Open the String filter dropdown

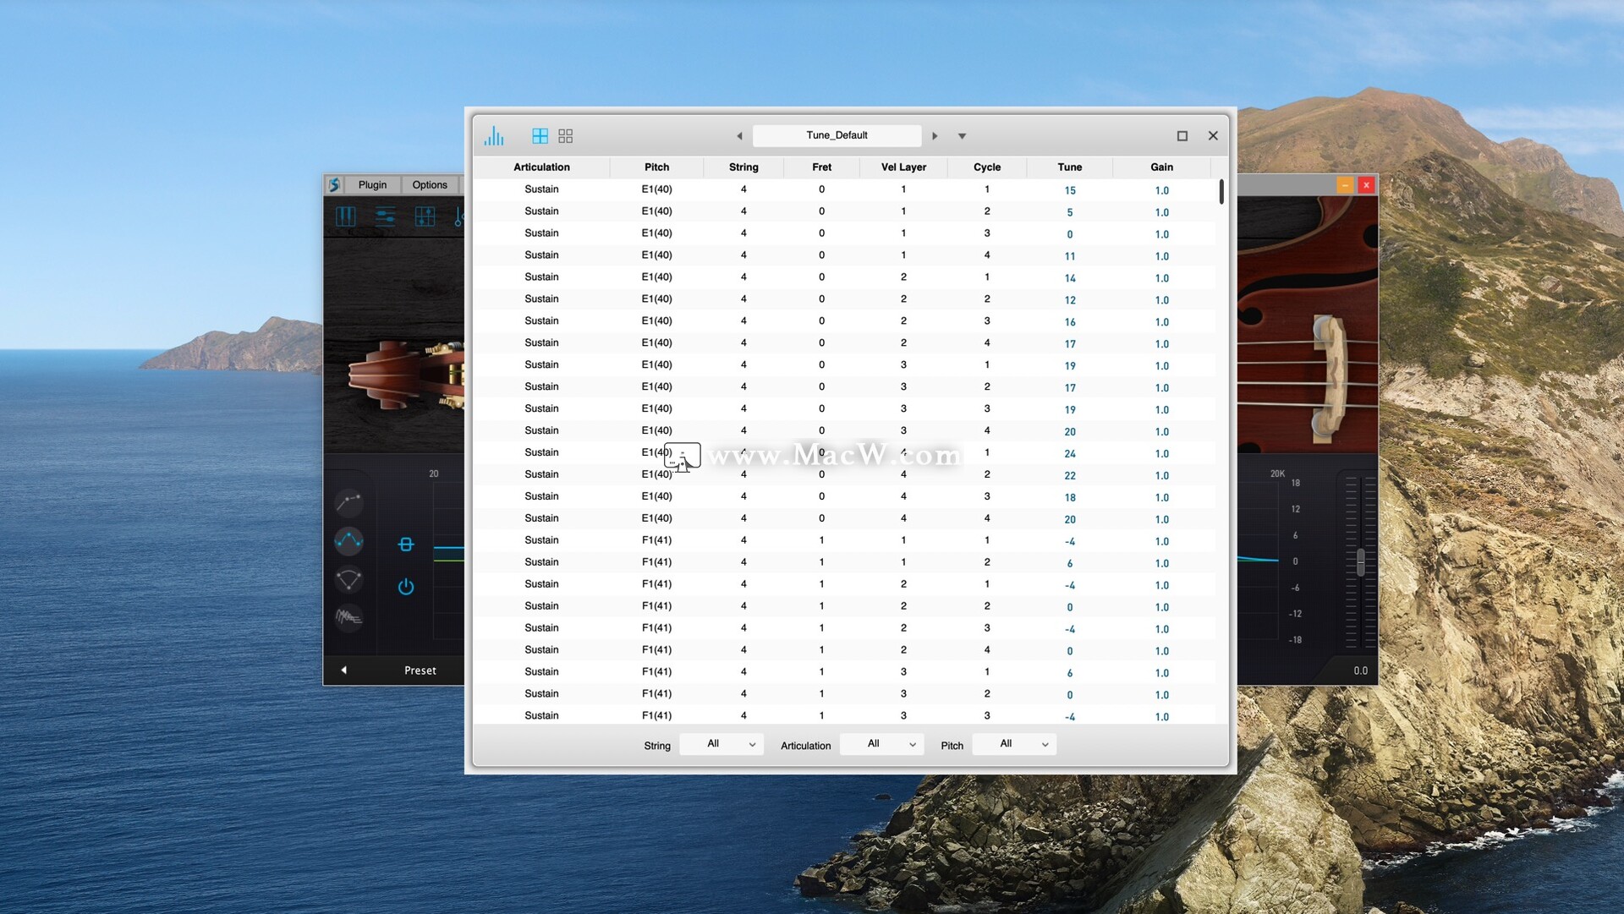tap(722, 744)
